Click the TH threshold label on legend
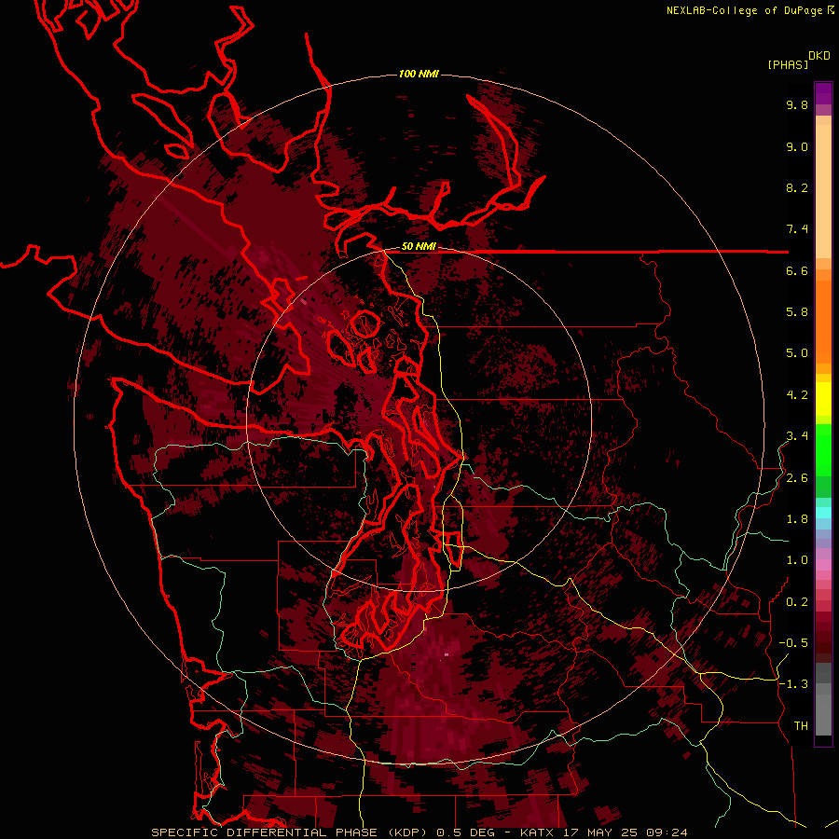Screen dimensions: 839x839 pos(801,726)
